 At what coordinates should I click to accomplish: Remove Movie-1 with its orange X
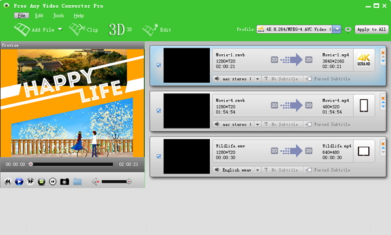[x=383, y=53]
